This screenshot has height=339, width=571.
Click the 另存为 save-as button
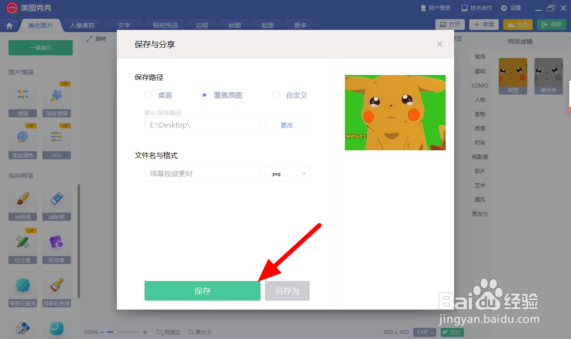point(287,290)
